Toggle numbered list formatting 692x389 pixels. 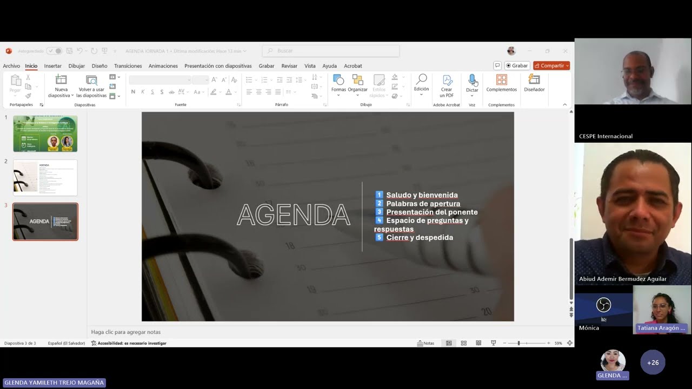(x=265, y=80)
